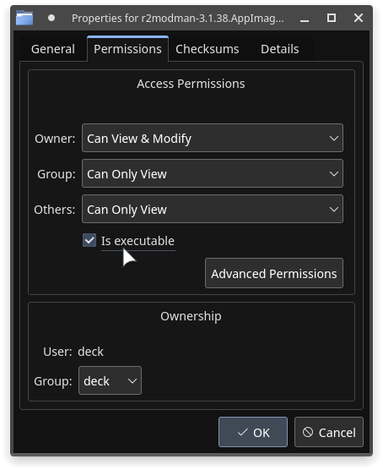This screenshot has height=470, width=383.
Task: Open the ownership Group deck dropdown
Action: [x=111, y=380]
